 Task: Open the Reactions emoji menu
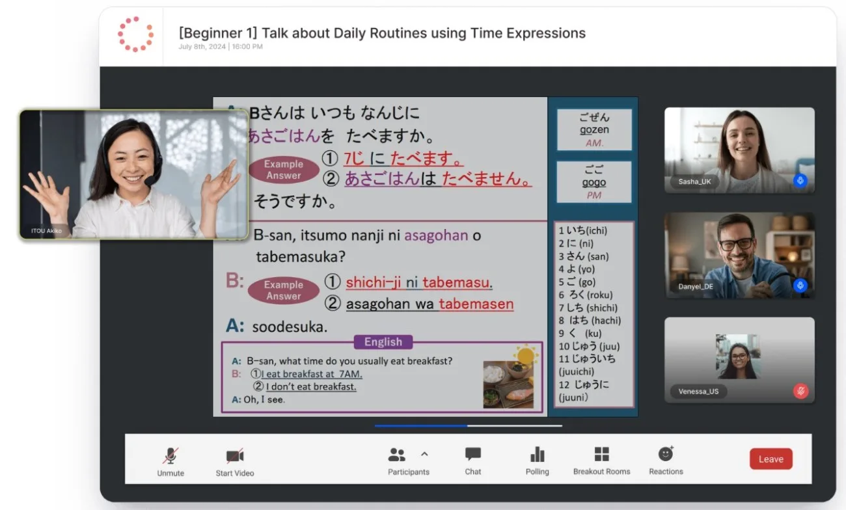[666, 454]
